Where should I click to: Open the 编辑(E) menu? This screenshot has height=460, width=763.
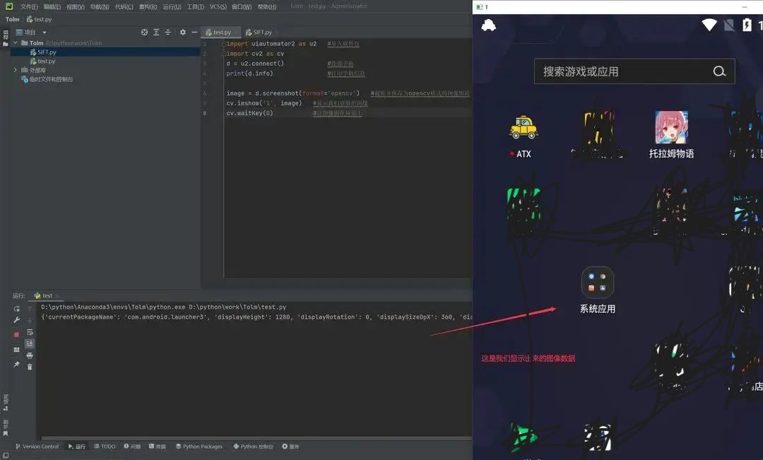pyautogui.click(x=52, y=7)
